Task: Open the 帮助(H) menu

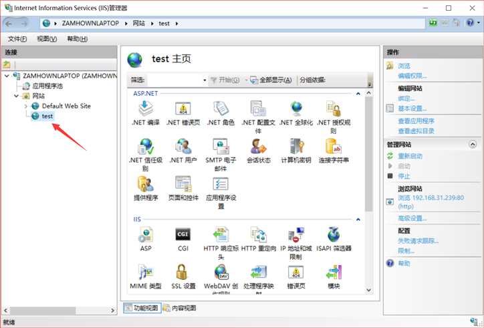Action: (77, 39)
